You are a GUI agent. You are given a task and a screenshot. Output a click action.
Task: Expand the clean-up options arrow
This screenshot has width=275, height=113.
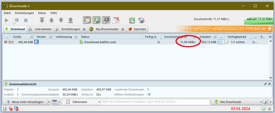pyautogui.click(x=60, y=102)
